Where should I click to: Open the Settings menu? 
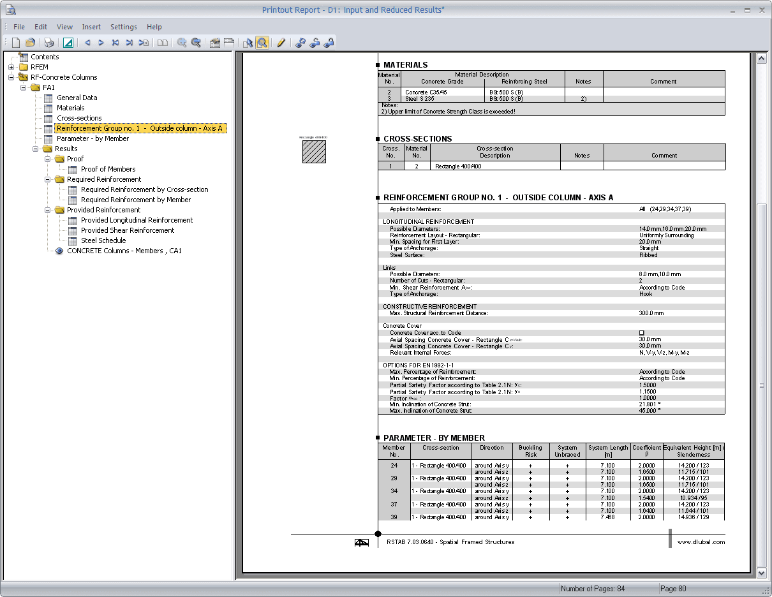click(124, 27)
